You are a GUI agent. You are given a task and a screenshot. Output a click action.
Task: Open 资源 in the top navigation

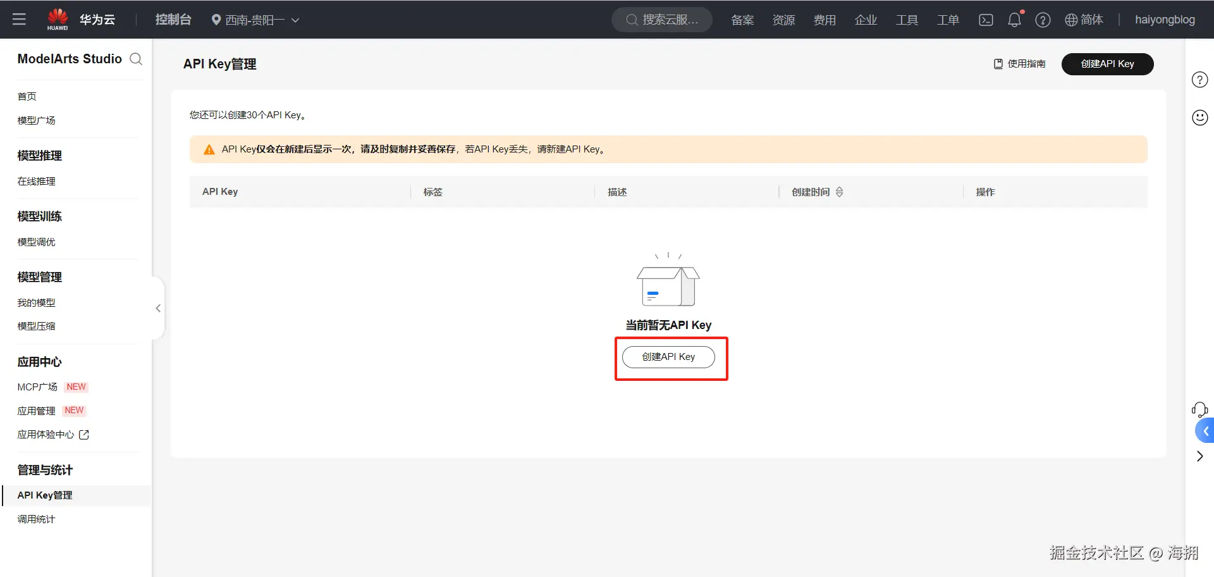click(783, 20)
